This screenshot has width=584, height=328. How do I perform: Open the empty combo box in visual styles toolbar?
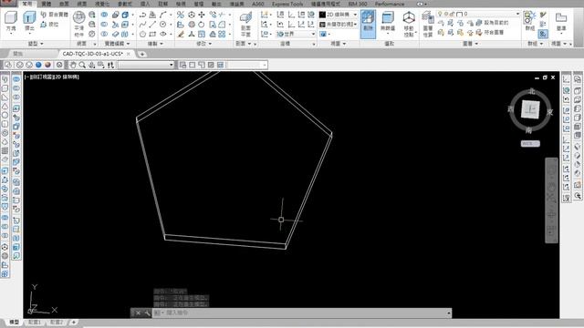pyautogui.click(x=146, y=65)
